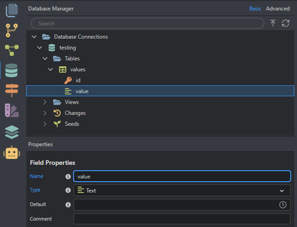This screenshot has height=227, width=297.
Task: Expand the Views folder
Action: [45, 102]
